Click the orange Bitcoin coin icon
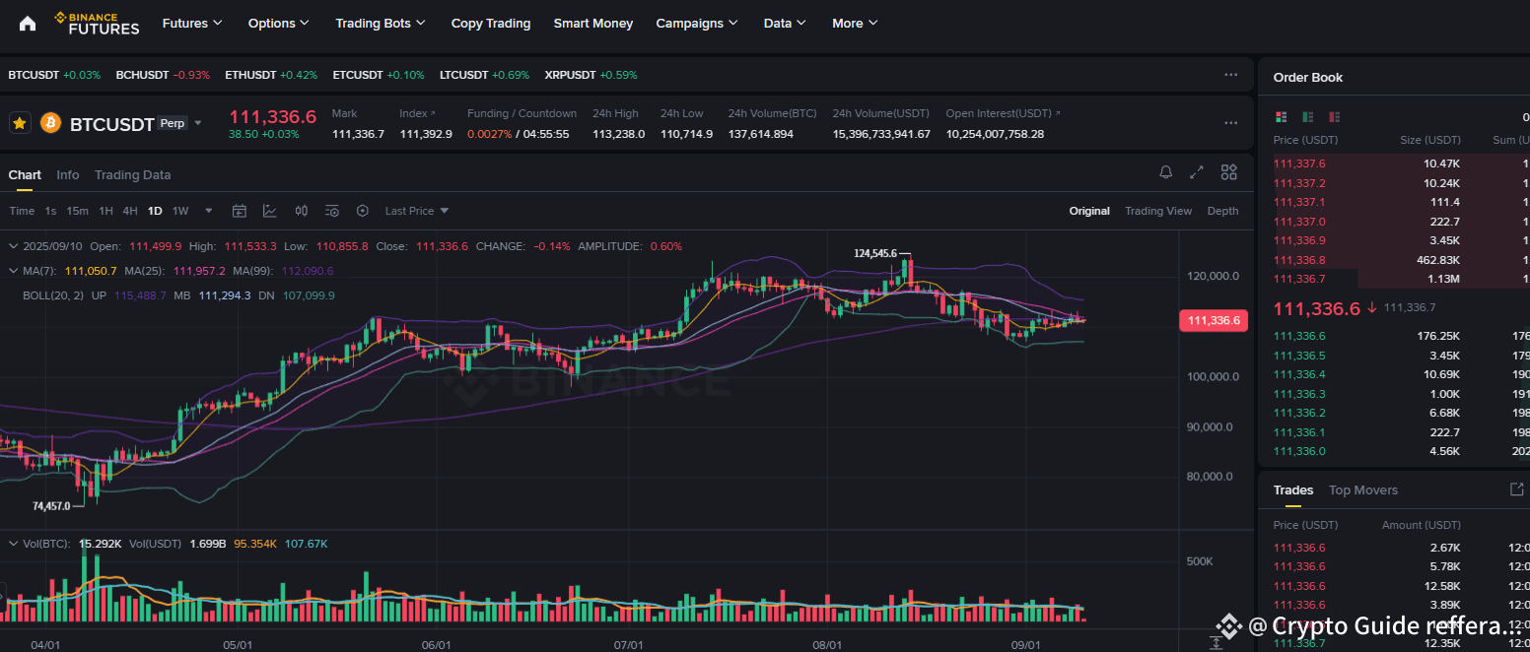 tap(50, 123)
